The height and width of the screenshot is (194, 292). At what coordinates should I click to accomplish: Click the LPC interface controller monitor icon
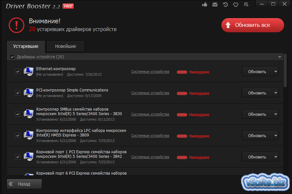29,135
